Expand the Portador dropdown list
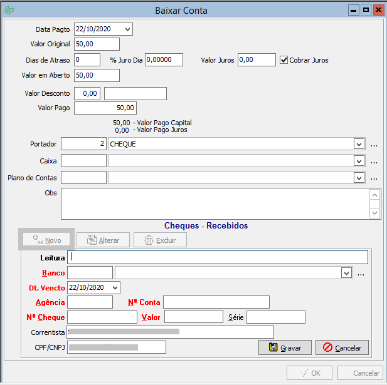The height and width of the screenshot is (385, 387). 358,144
